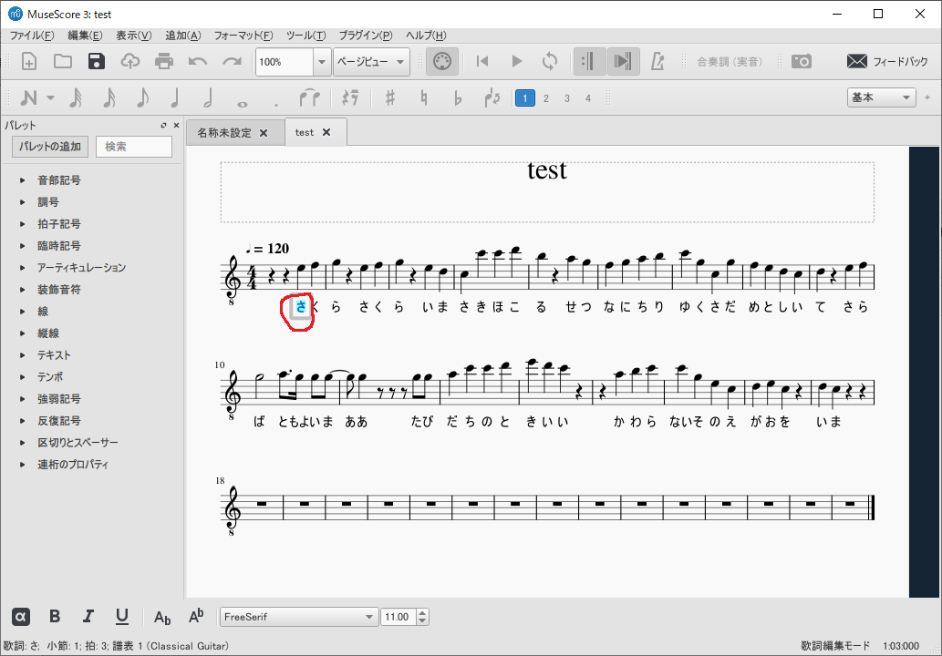Select the quarter note duration
The image size is (942, 656).
(175, 97)
